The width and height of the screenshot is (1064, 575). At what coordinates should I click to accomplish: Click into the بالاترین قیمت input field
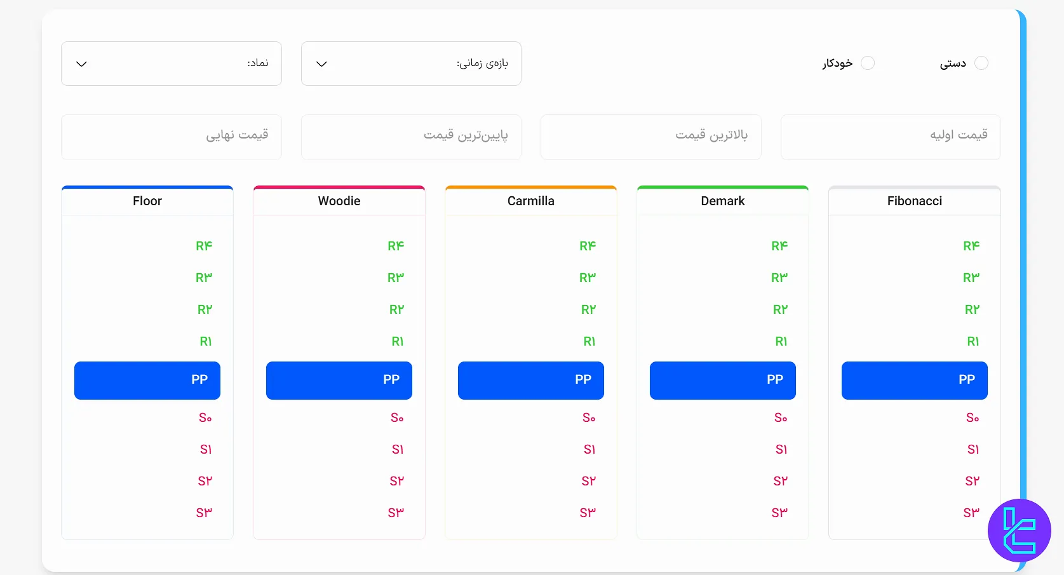tap(650, 137)
